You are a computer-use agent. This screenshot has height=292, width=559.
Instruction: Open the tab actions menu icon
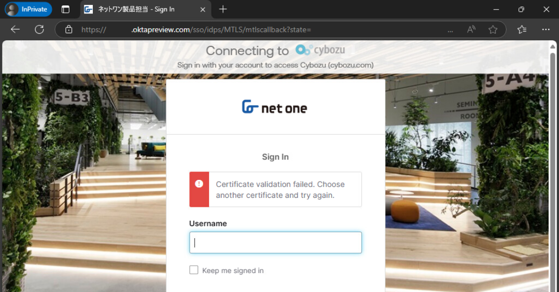(x=65, y=9)
